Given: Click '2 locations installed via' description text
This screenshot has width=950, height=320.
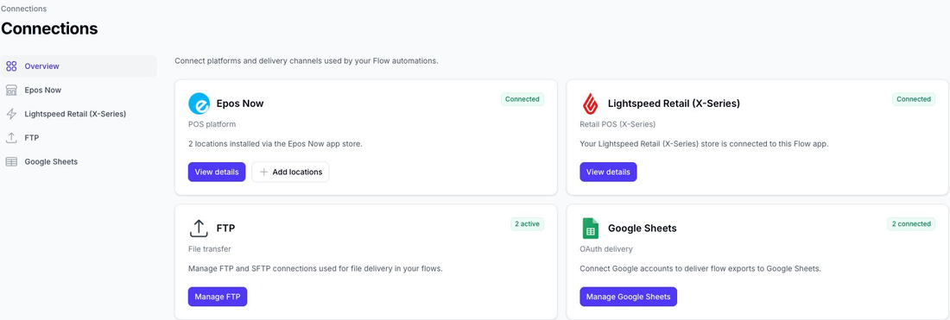Looking at the screenshot, I should (275, 144).
